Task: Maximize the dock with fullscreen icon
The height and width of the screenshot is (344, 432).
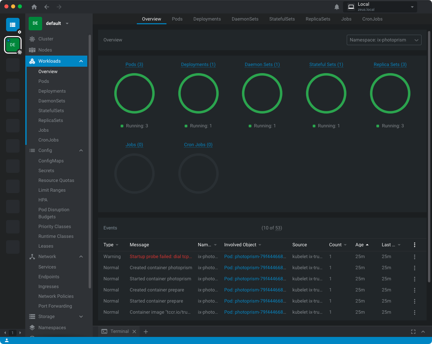Action: pyautogui.click(x=413, y=332)
